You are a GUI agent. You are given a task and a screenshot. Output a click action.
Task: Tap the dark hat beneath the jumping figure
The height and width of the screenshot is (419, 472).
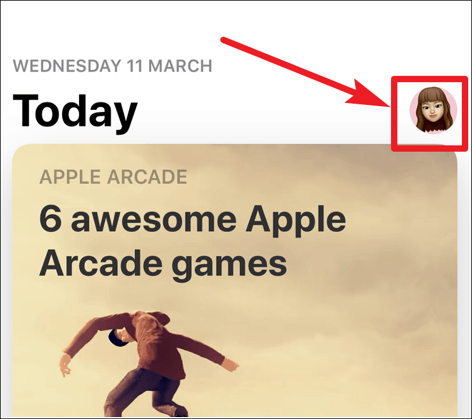pyautogui.click(x=117, y=338)
